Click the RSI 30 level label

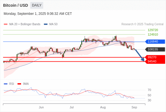pyautogui.click(x=149, y=100)
